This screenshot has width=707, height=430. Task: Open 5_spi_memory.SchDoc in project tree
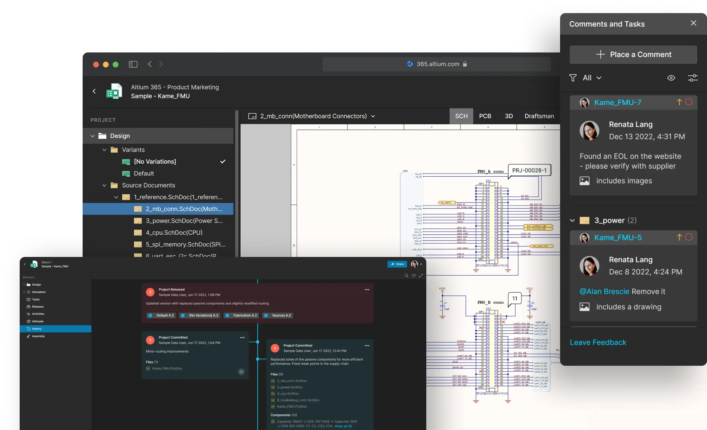(185, 244)
